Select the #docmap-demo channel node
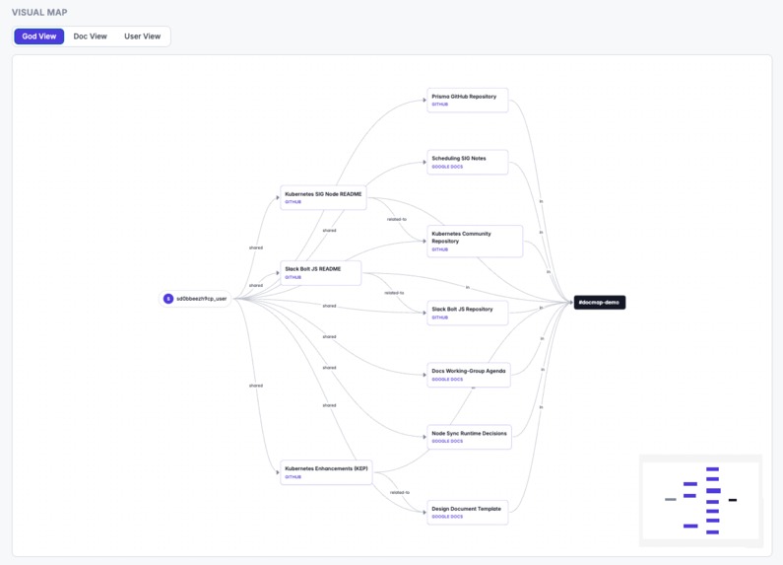This screenshot has width=783, height=565. pos(599,303)
